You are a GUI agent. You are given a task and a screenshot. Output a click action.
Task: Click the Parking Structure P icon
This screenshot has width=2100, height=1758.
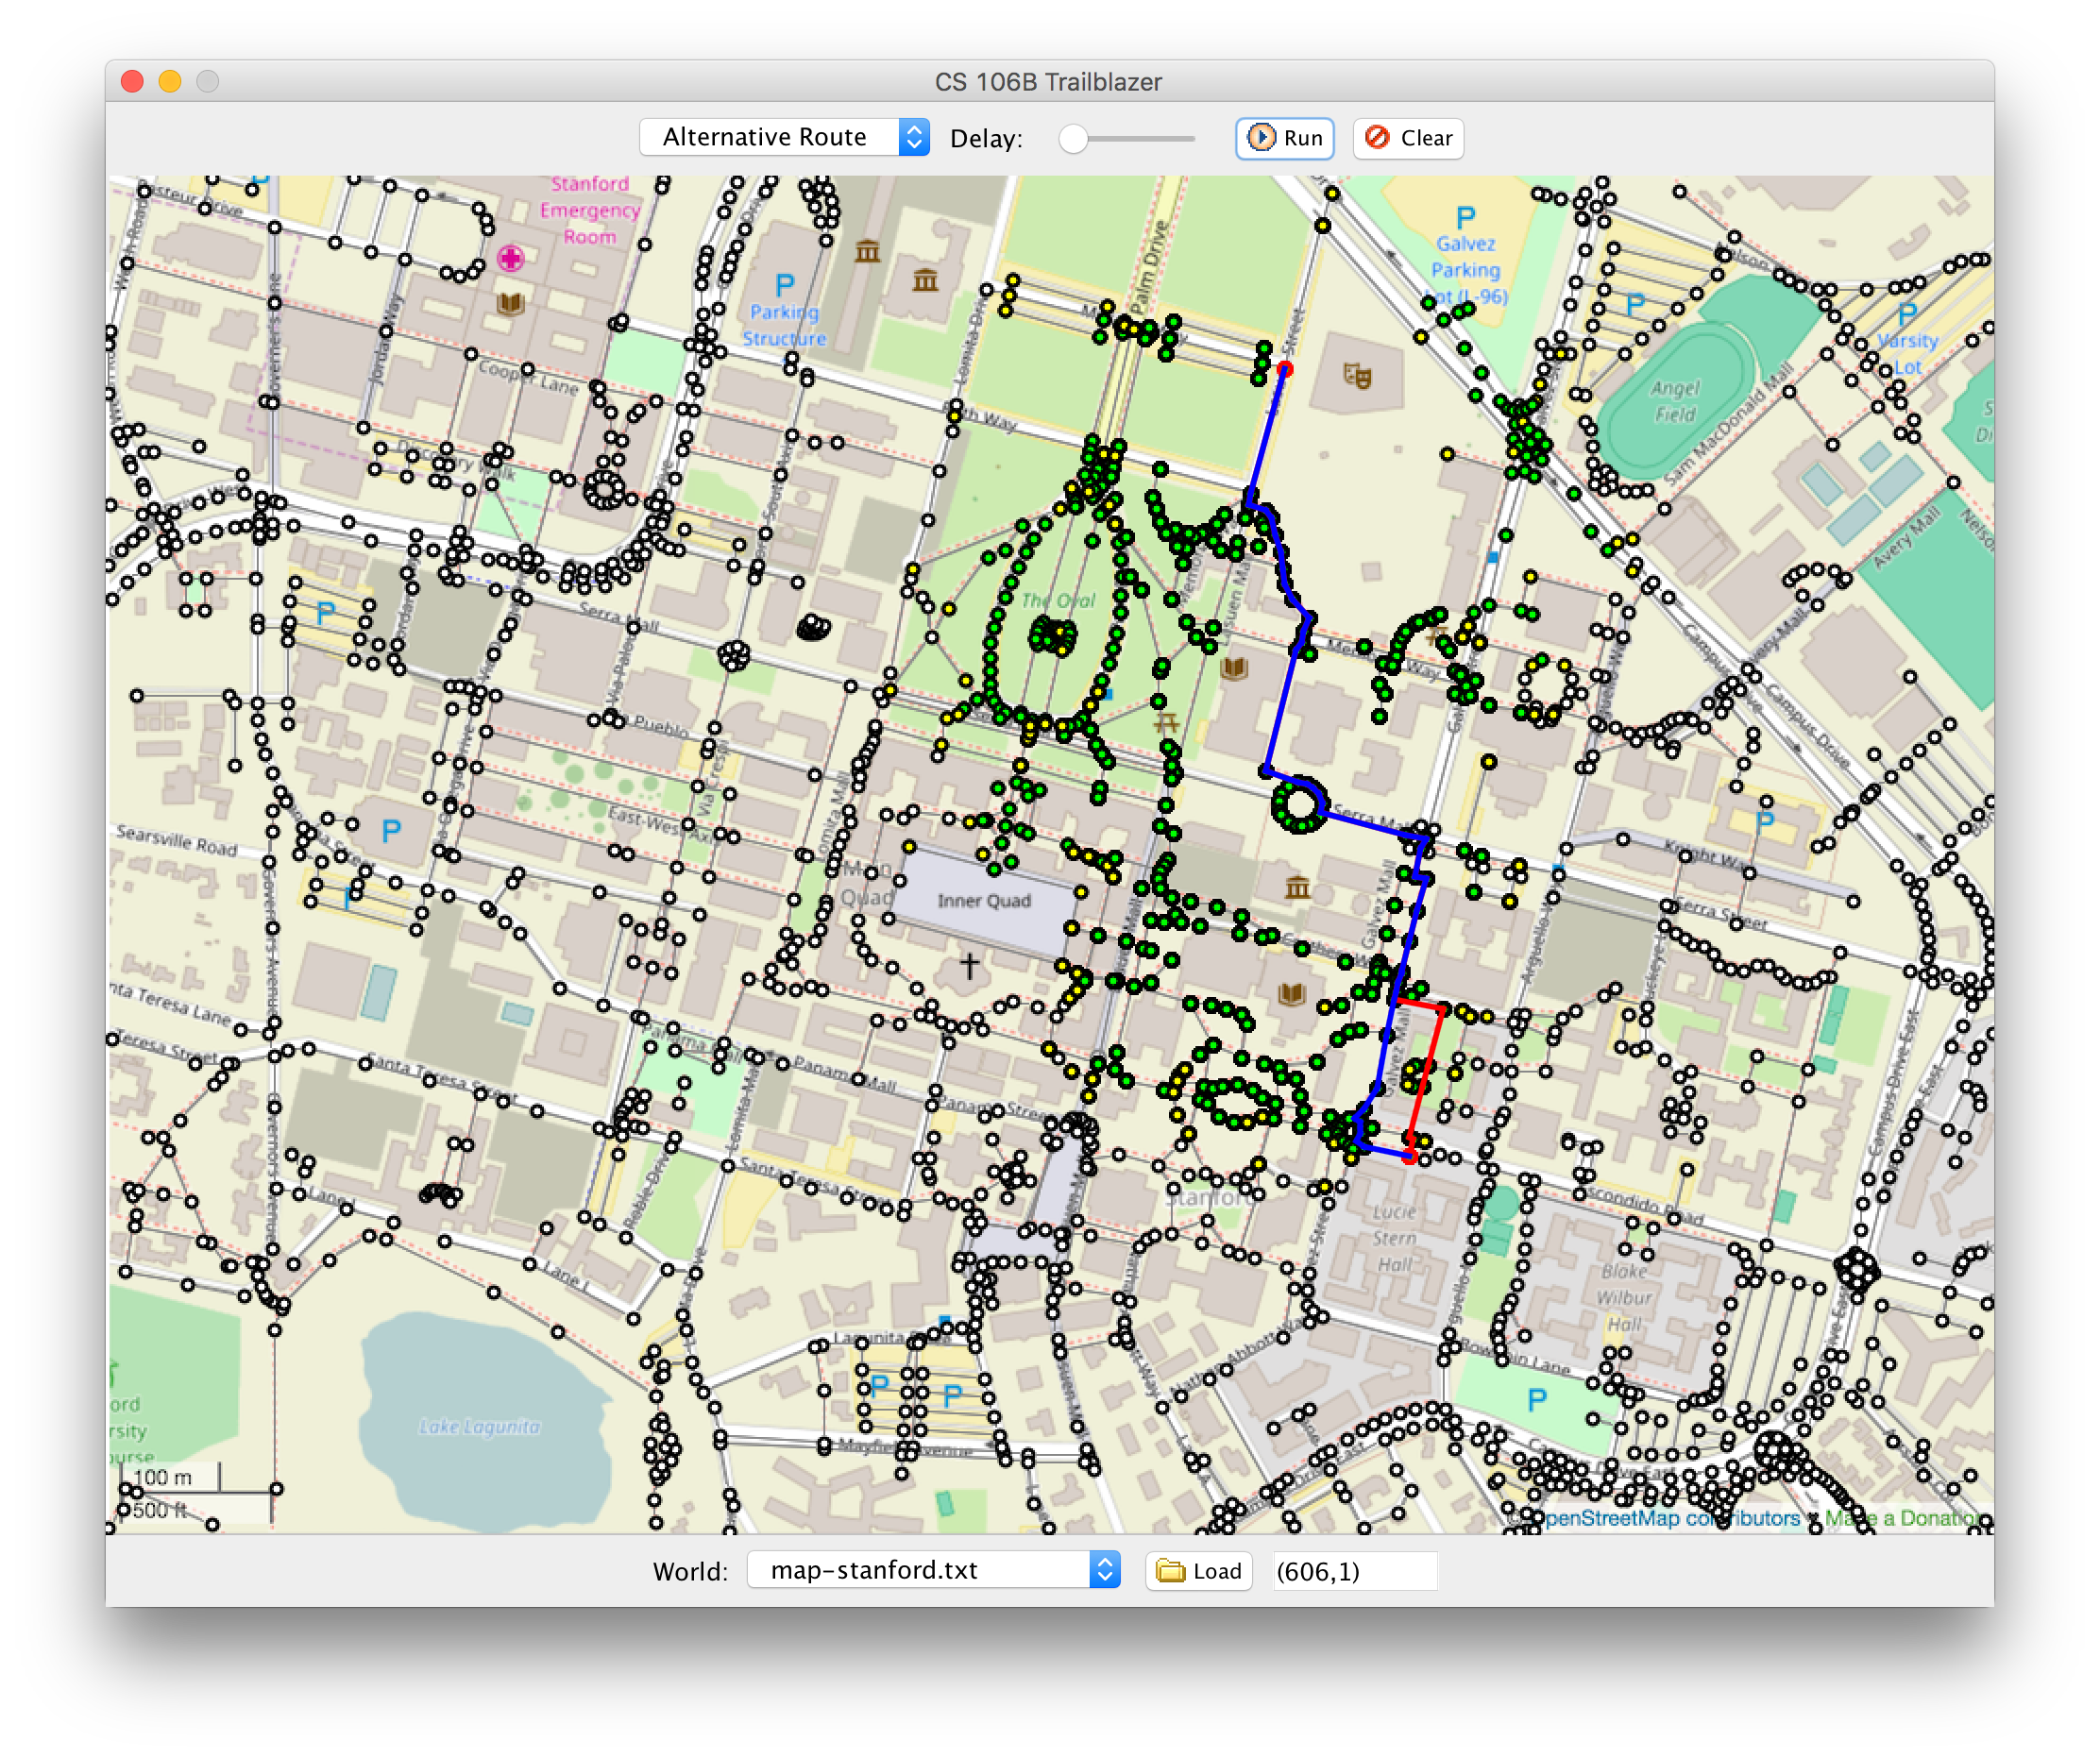click(785, 285)
